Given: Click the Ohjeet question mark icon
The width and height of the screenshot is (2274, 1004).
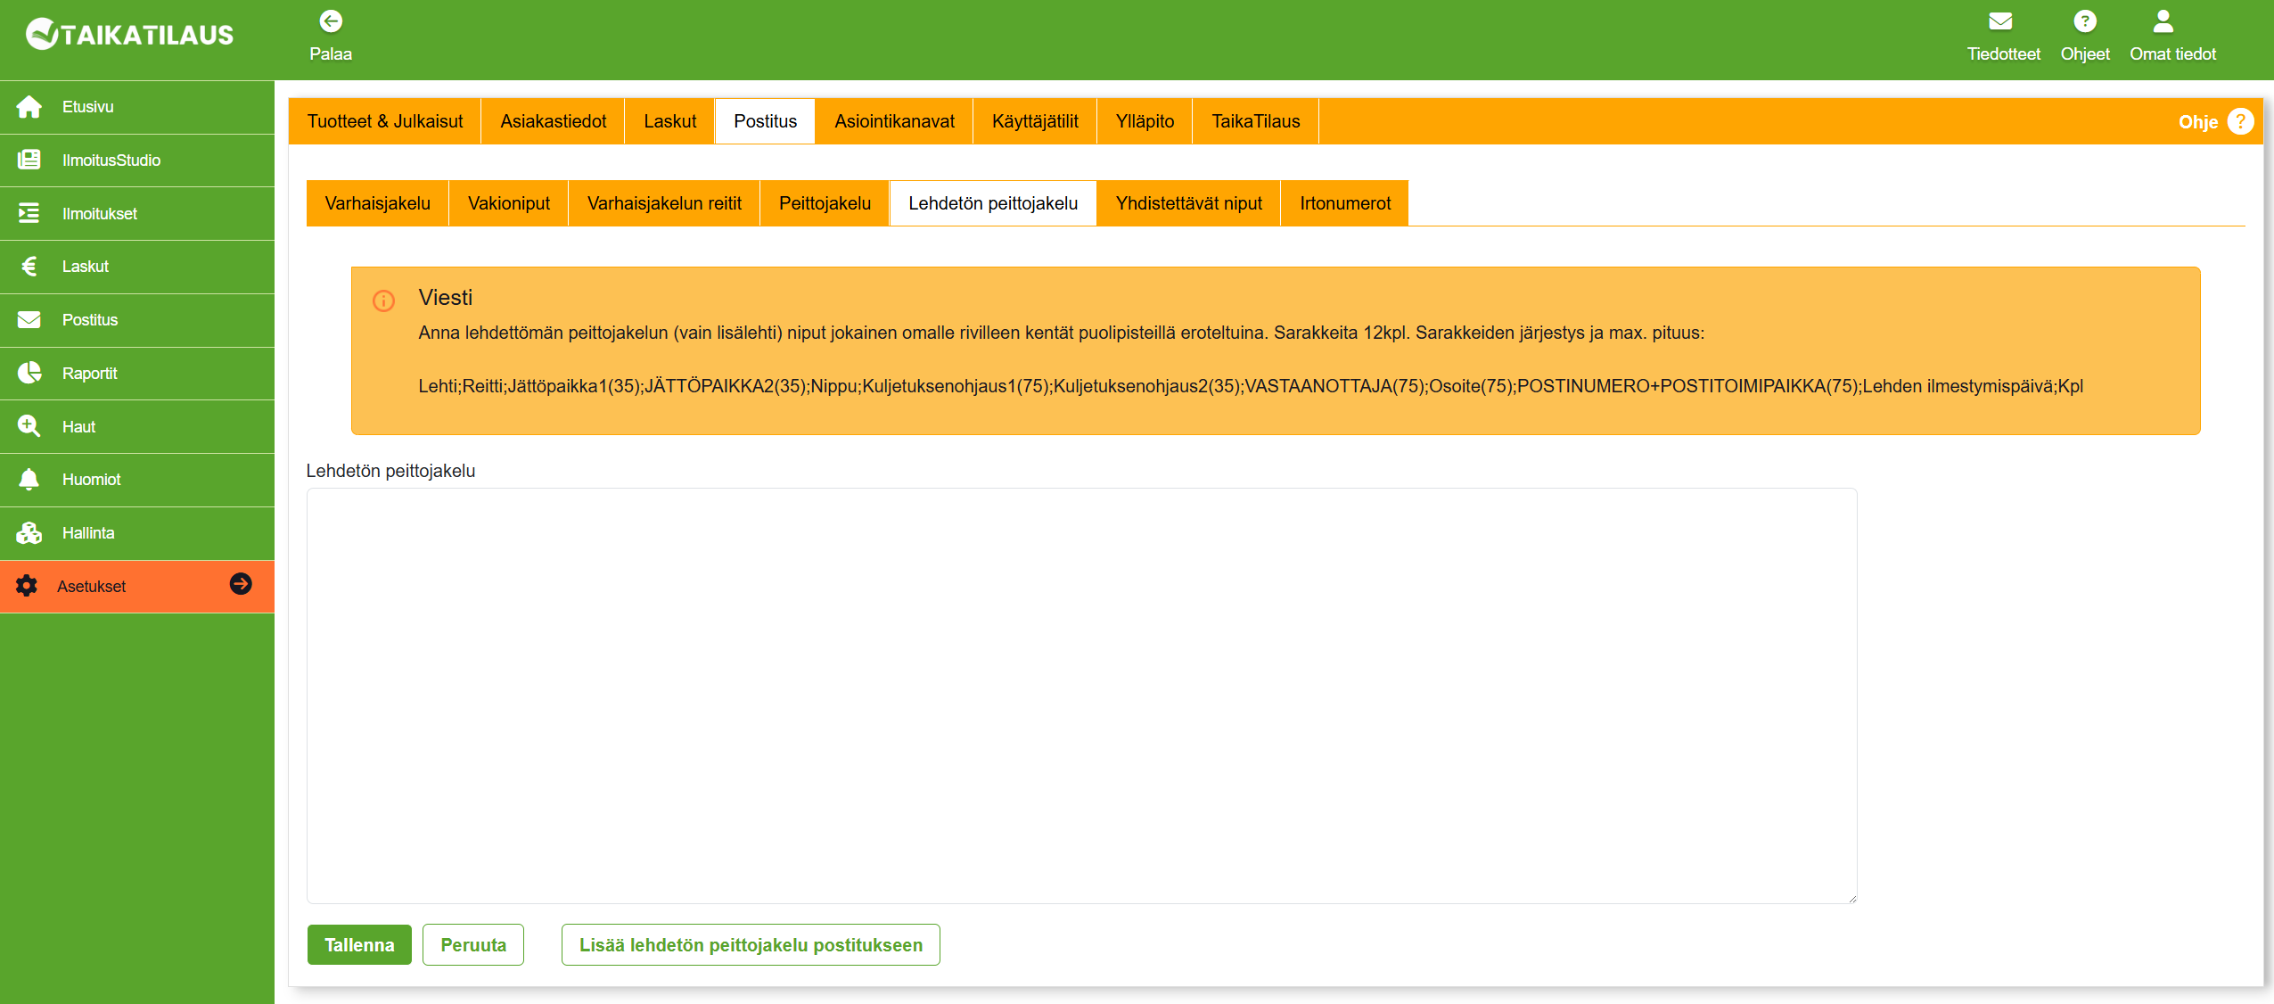Looking at the screenshot, I should tap(2084, 21).
